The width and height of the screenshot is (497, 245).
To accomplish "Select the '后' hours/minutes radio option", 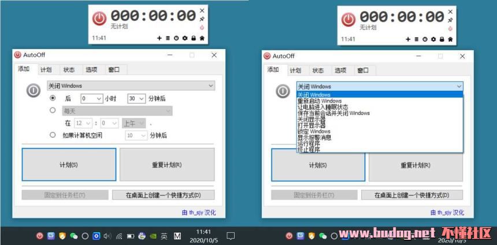I will [x=53, y=98].
